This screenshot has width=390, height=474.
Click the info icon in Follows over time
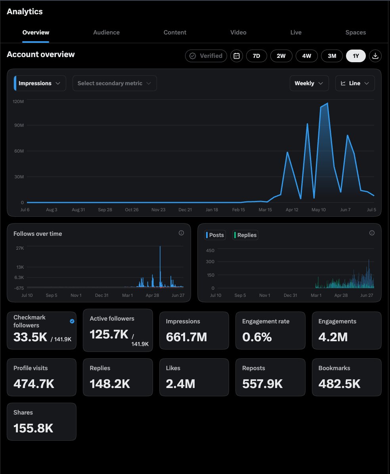pyautogui.click(x=182, y=233)
